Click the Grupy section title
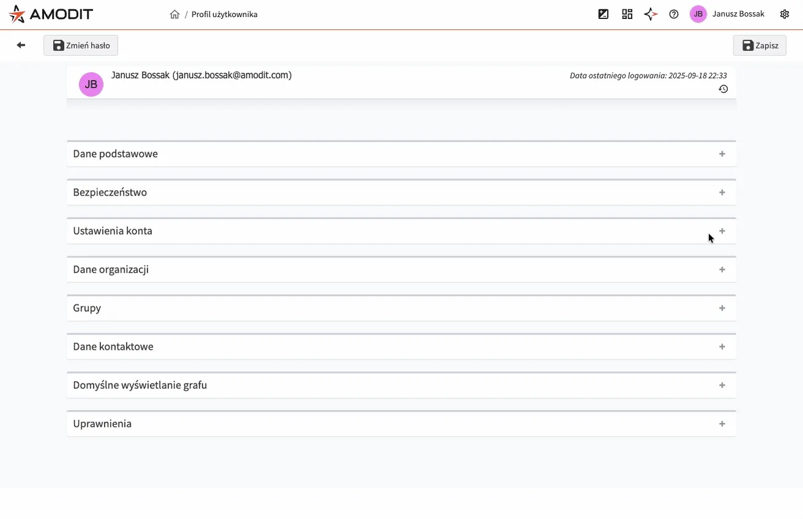Image resolution: width=803 pixels, height=519 pixels. tap(87, 308)
